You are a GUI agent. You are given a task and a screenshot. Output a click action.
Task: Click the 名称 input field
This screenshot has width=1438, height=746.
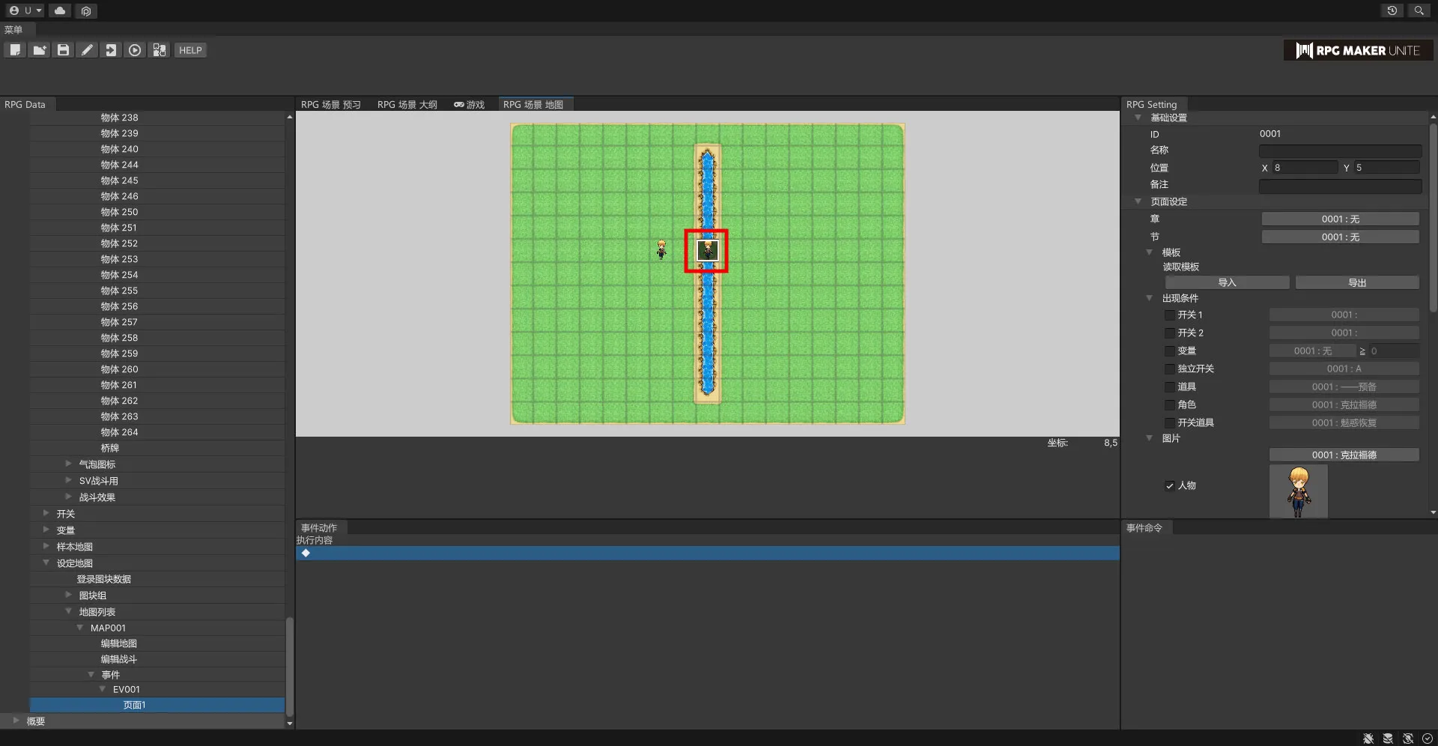1339,151
